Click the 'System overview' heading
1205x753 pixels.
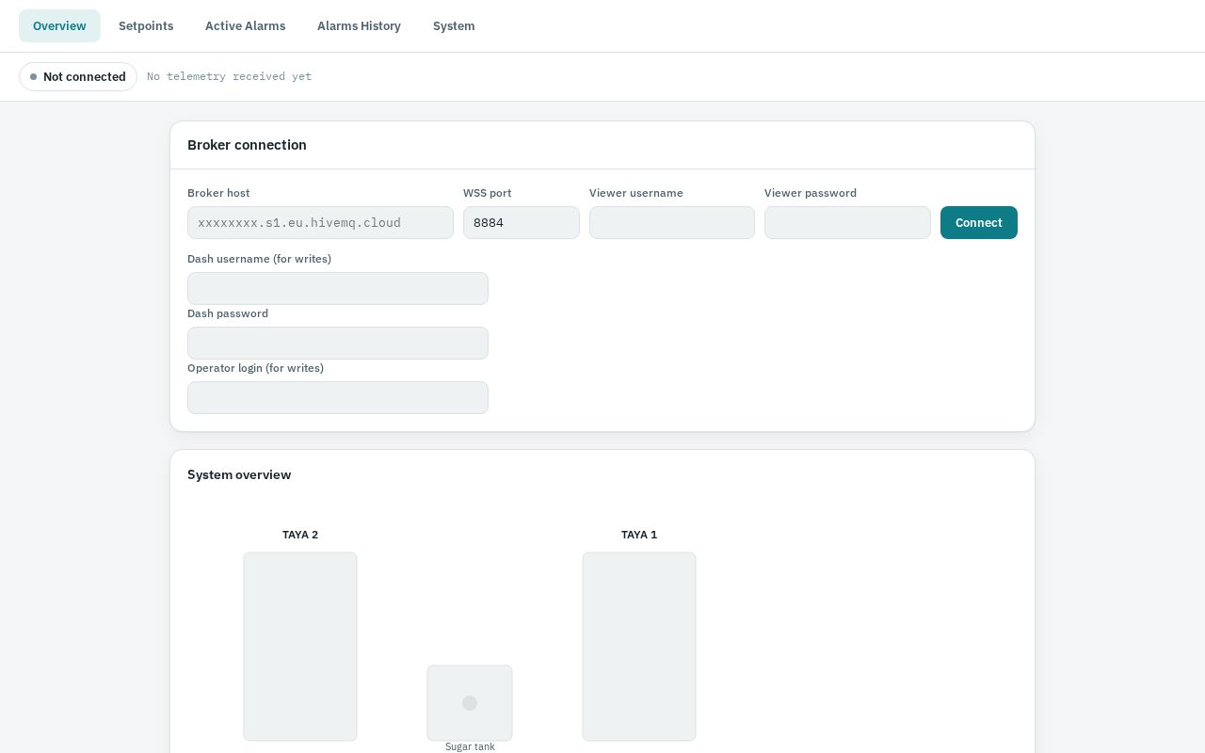point(239,475)
